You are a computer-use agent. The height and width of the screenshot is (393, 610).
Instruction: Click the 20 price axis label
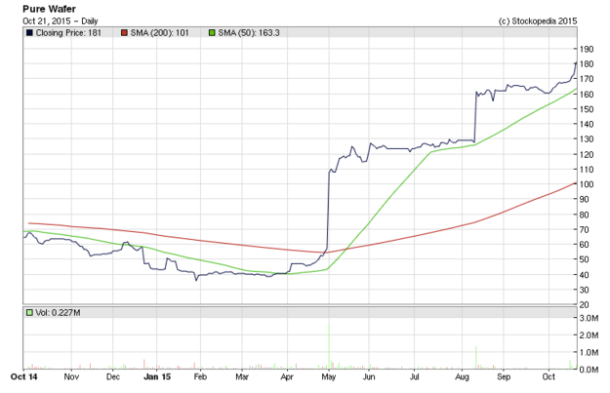coord(585,305)
